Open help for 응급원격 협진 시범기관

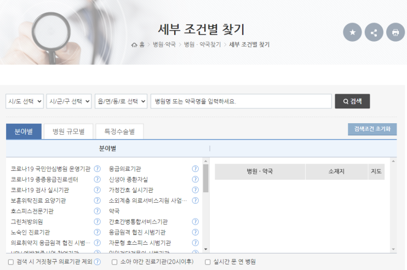[195, 232]
